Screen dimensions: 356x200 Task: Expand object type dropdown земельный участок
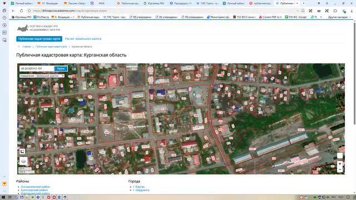click(x=50, y=76)
